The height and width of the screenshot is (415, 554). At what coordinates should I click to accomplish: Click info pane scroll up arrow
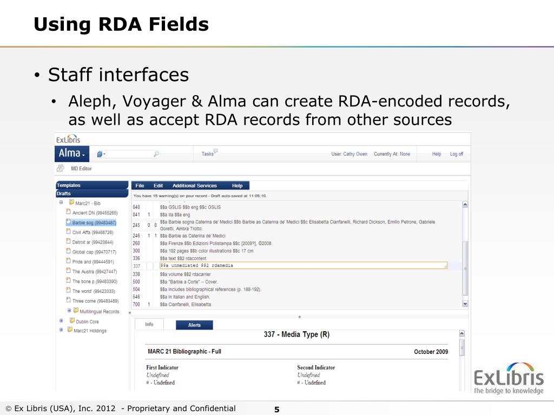click(x=462, y=333)
